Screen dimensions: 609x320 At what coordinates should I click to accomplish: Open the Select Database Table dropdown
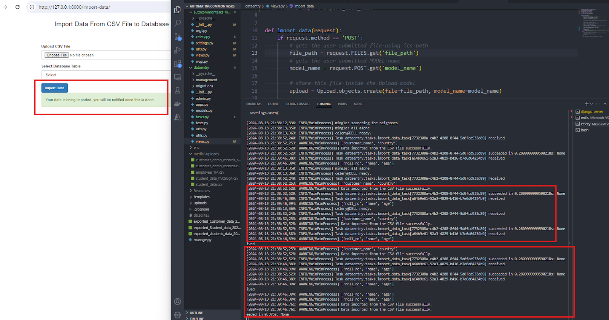(106, 75)
